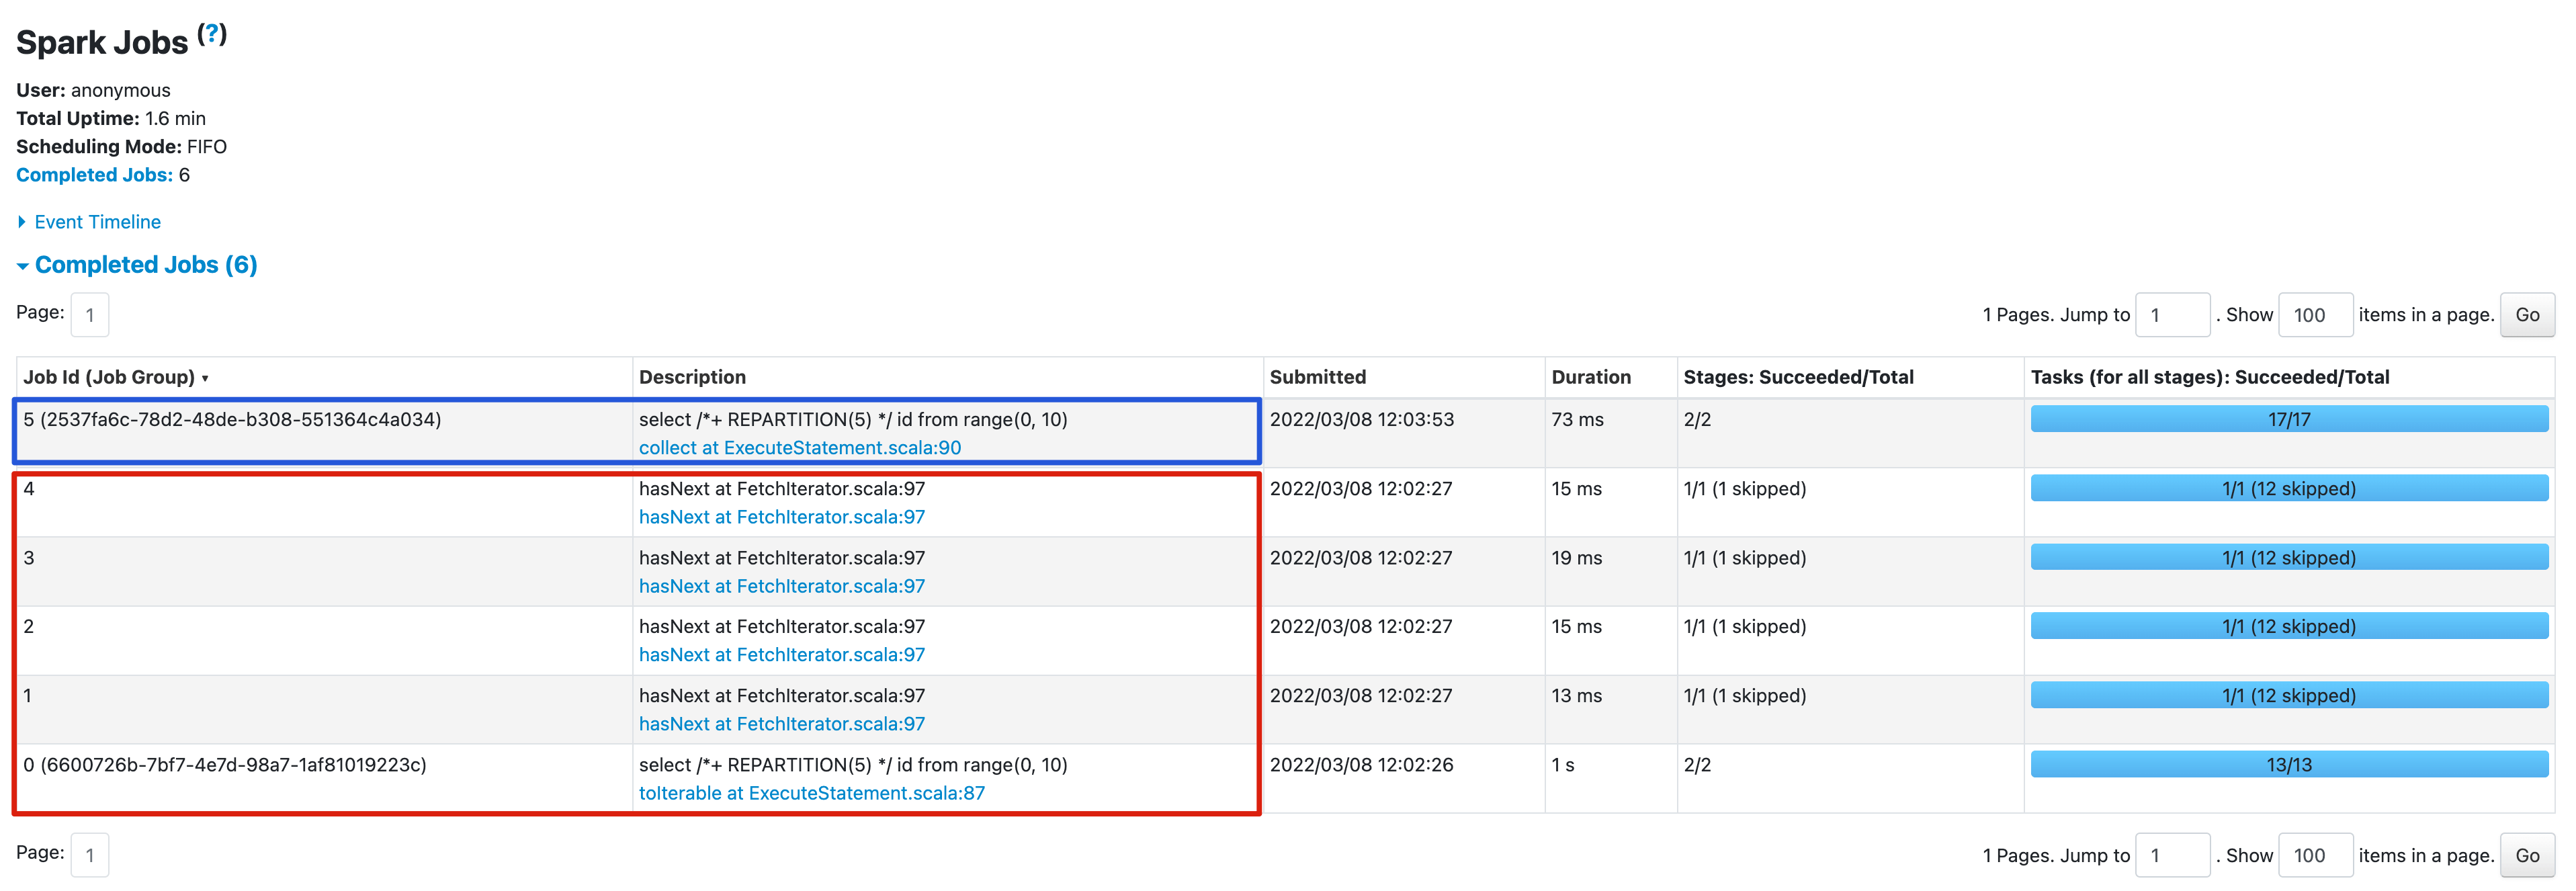Open collect at ExecuteStatement.scala:90 link
The width and height of the screenshot is (2576, 891).
[799, 448]
